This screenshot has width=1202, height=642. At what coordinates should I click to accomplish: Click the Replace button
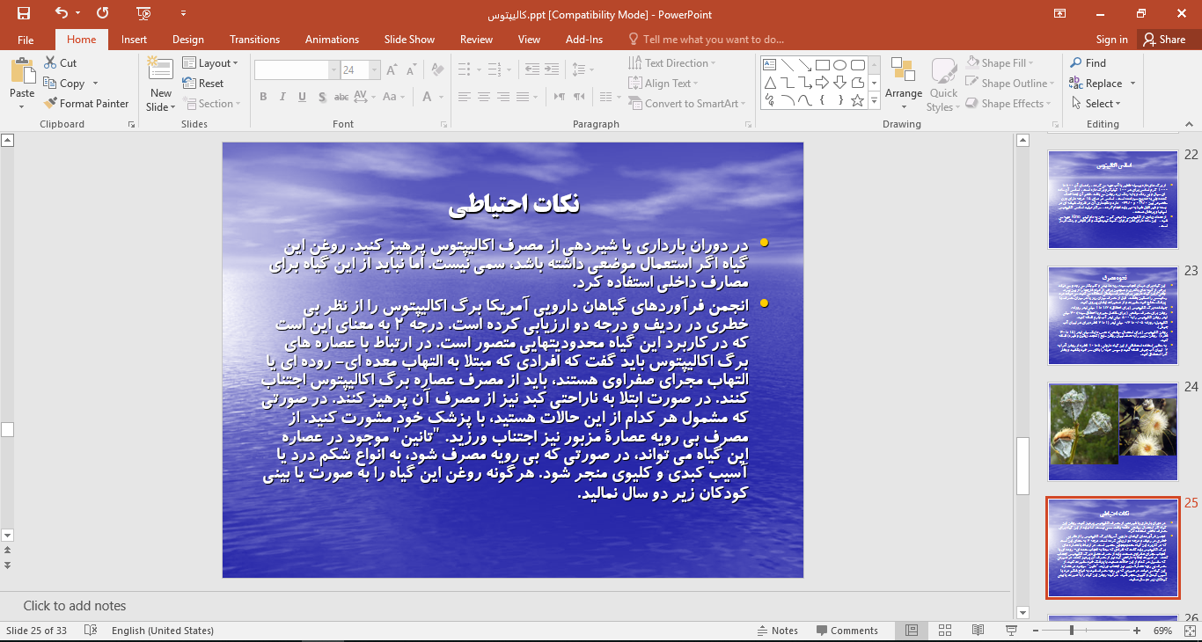(1102, 84)
